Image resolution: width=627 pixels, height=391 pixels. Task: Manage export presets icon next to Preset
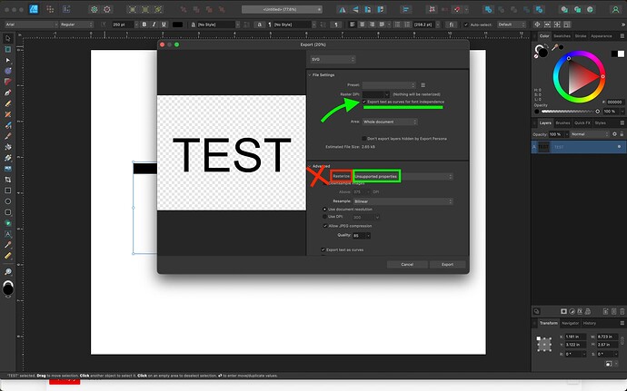[423, 85]
